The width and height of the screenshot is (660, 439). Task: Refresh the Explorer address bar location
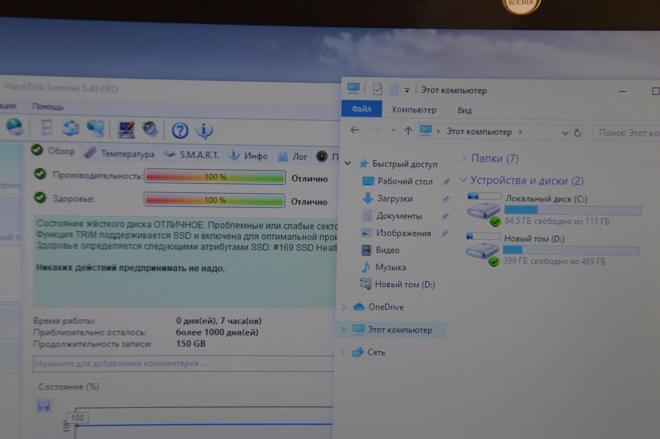coord(577,133)
